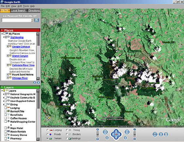The width and height of the screenshot is (184, 142).
Task: Open the File menu
Action: point(3,6)
